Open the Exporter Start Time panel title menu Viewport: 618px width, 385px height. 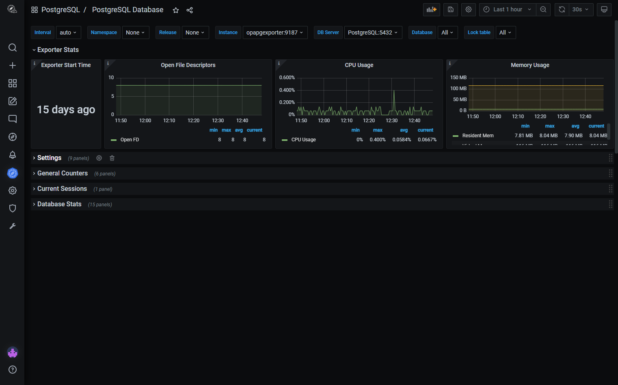coord(66,65)
